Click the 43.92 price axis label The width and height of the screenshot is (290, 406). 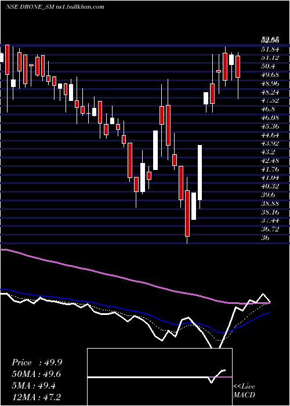(270, 143)
